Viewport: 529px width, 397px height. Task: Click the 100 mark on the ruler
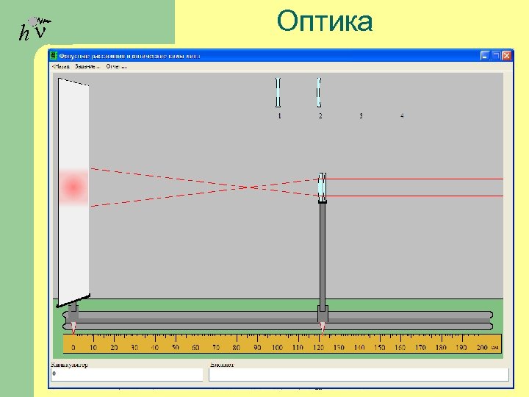pos(277,347)
